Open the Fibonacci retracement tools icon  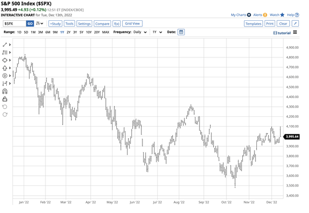coord(5,53)
